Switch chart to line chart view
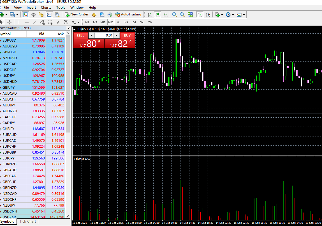Viewport: 322px width, 226px height. click(166, 15)
